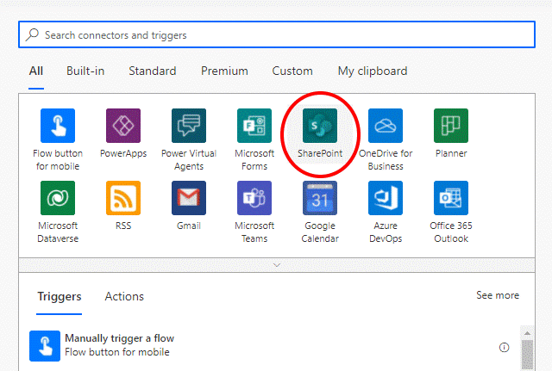This screenshot has width=552, height=371.
Task: Pick the Google Calendar connector
Action: point(320,198)
